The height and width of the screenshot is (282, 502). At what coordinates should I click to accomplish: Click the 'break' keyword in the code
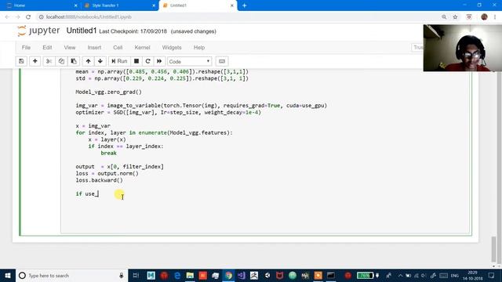coord(108,154)
